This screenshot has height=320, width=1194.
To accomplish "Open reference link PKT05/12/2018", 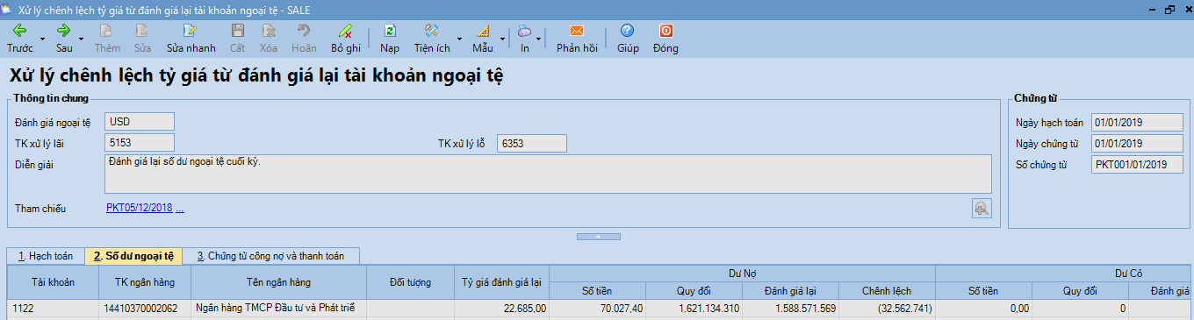I will [139, 208].
